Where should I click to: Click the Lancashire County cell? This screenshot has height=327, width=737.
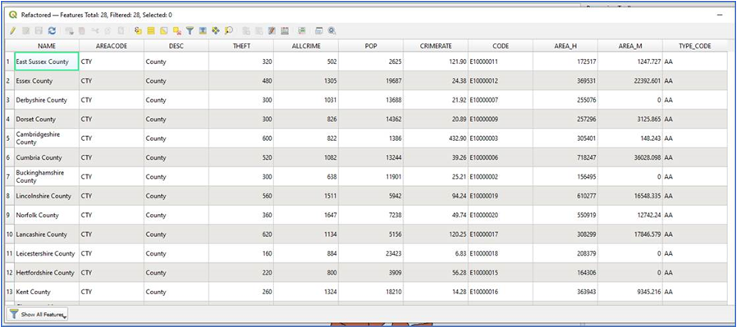pos(47,234)
